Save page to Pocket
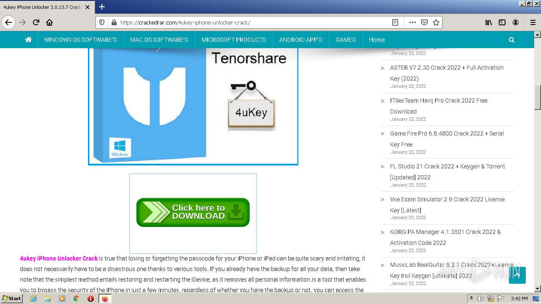 [424, 22]
